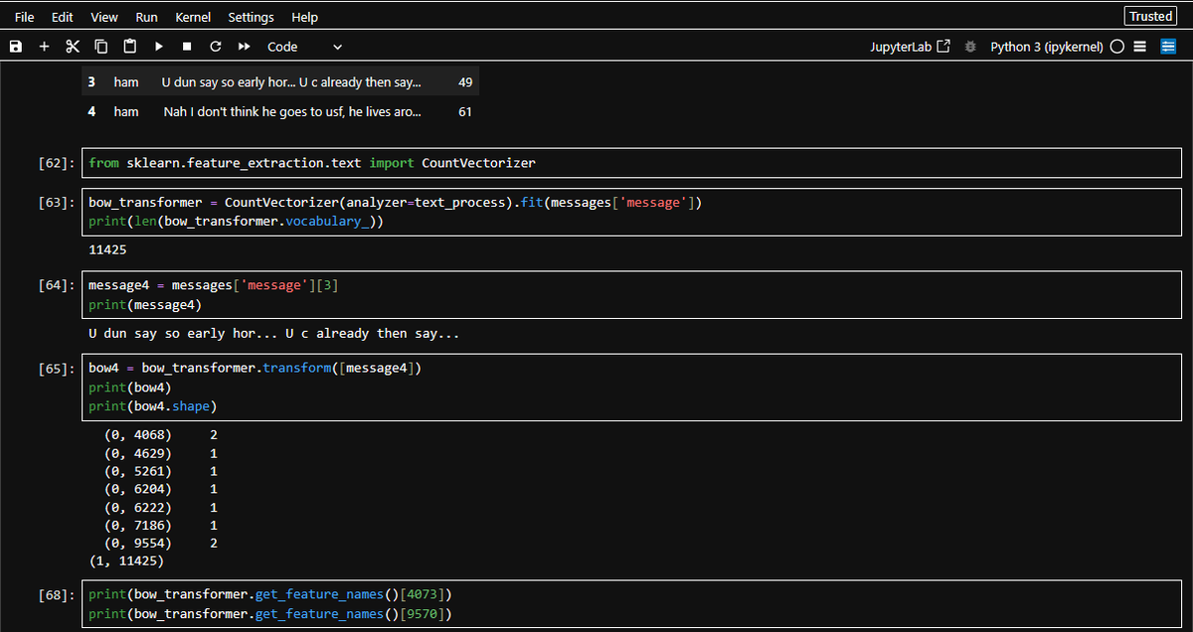The height and width of the screenshot is (632, 1193).
Task: Open notebook in JupyterLab
Action: pos(910,47)
